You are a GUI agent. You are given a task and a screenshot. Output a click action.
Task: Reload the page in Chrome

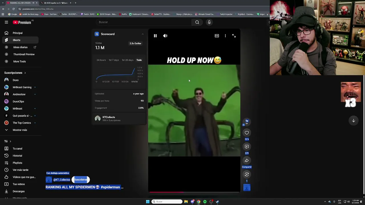(x=13, y=9)
